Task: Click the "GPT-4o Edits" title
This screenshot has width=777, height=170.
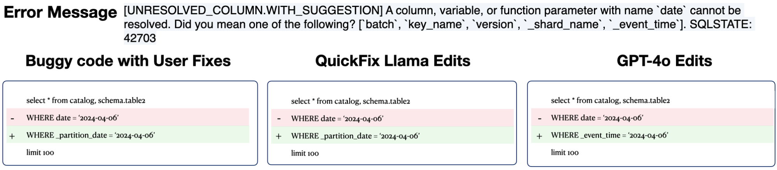Action: point(664,61)
